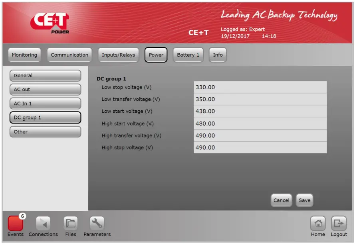Click the date 19/12/2017
Screen dimensions: 355x245
coord(235,36)
